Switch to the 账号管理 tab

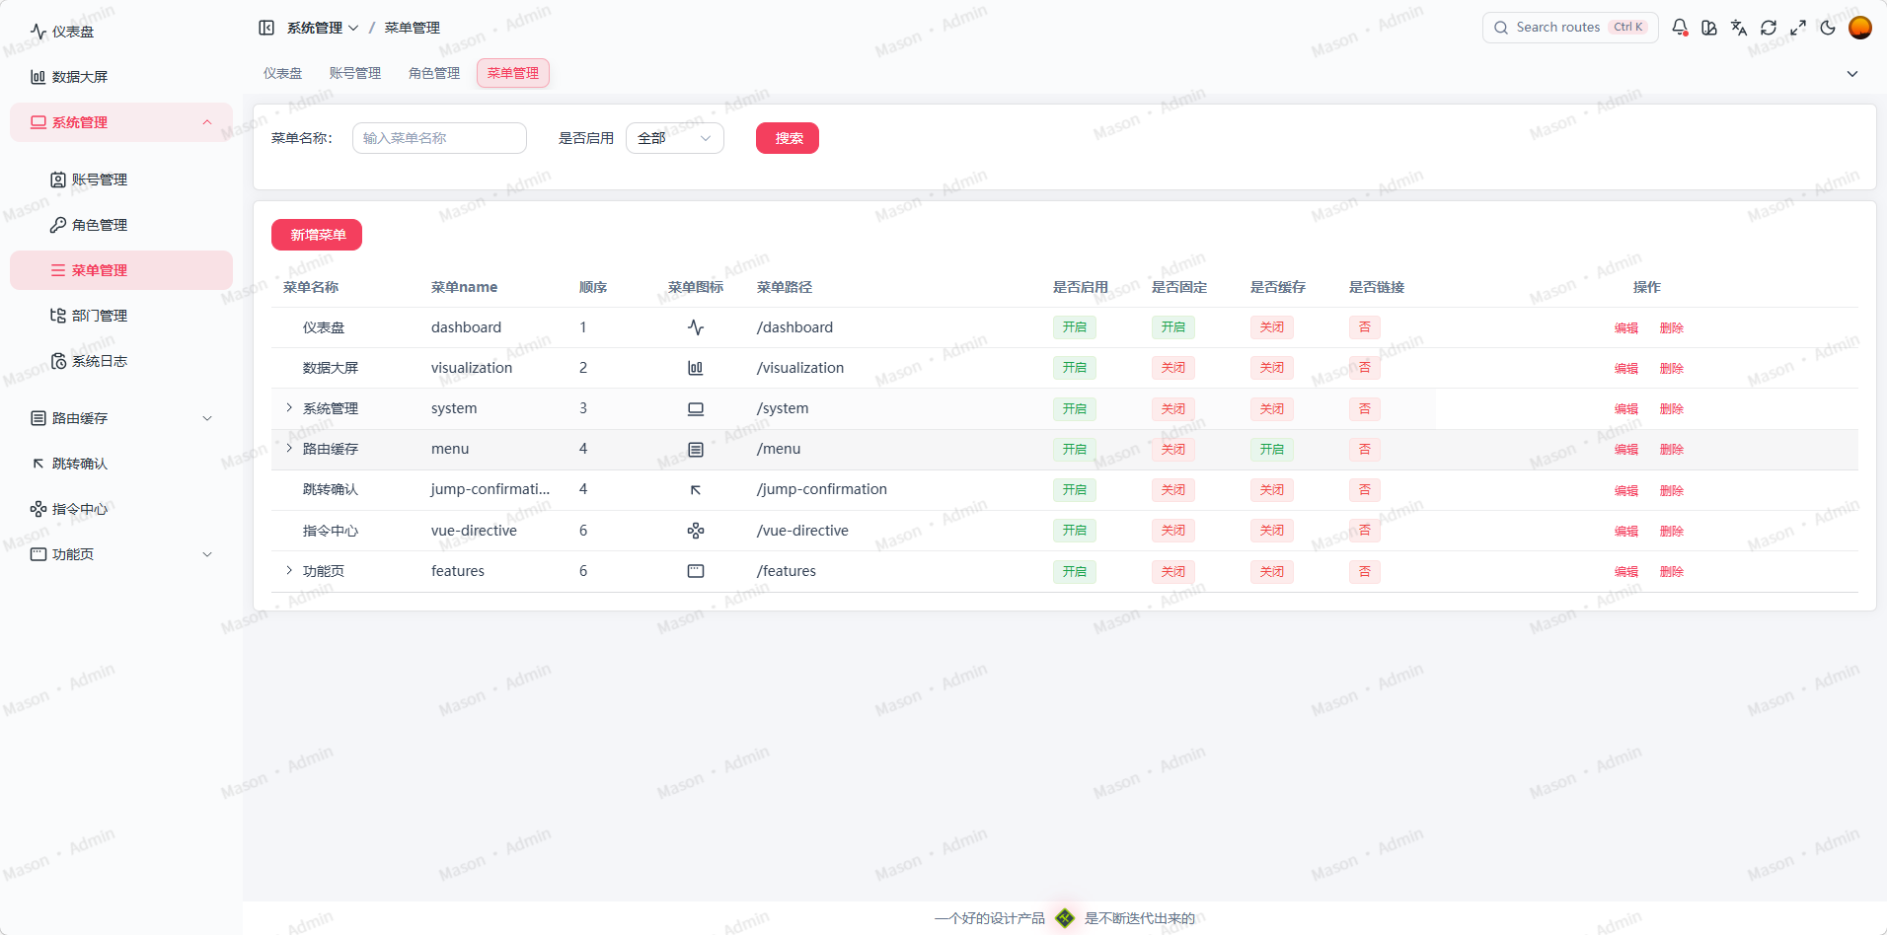pos(355,72)
